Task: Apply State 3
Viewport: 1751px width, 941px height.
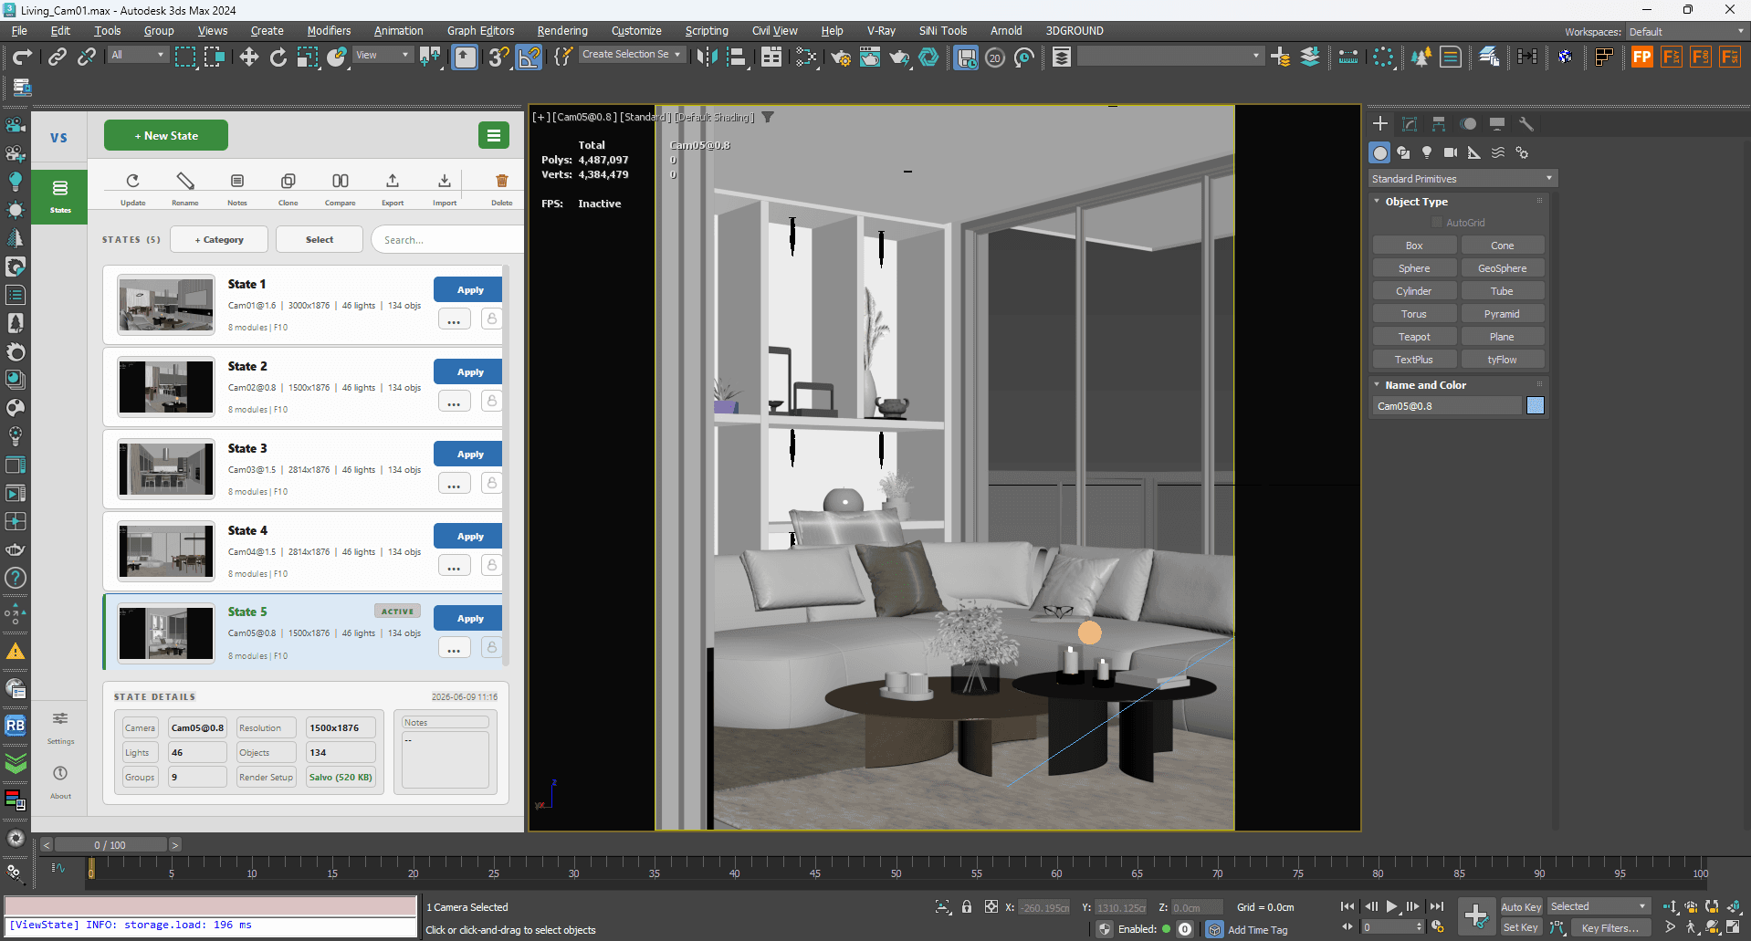Action: click(x=470, y=455)
